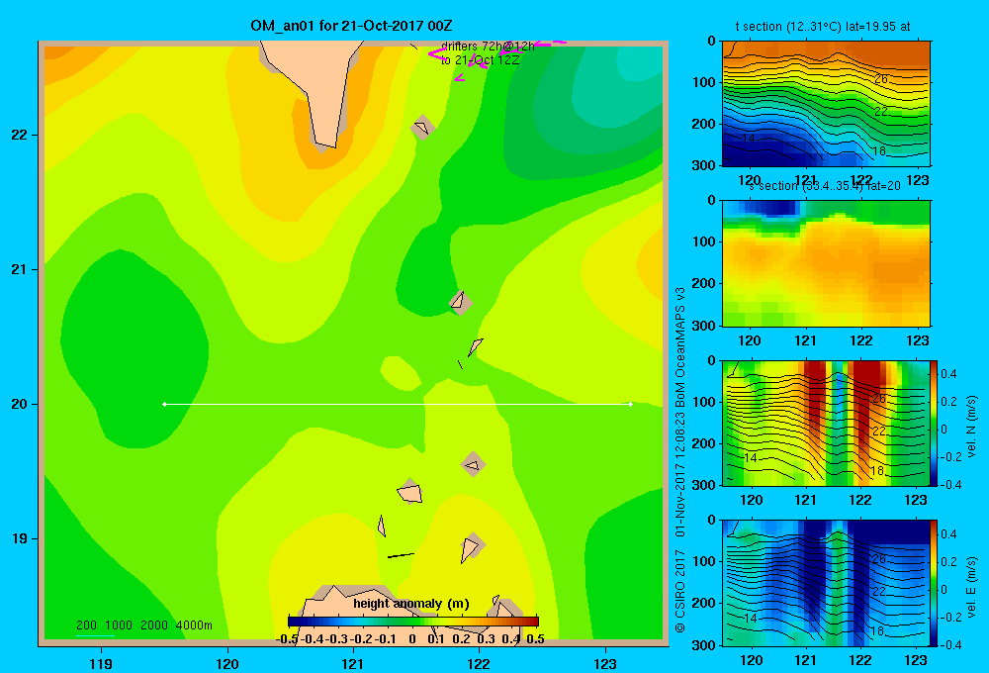The image size is (989, 673).
Task: Click the 't section (12..31°C)' panel title
Action: pyautogui.click(x=823, y=27)
